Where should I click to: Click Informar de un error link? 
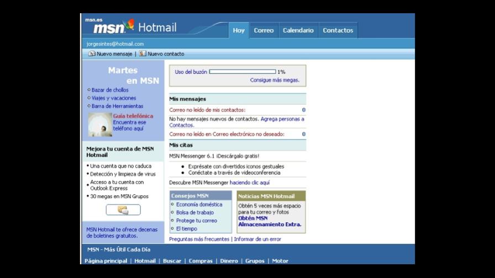point(257,239)
